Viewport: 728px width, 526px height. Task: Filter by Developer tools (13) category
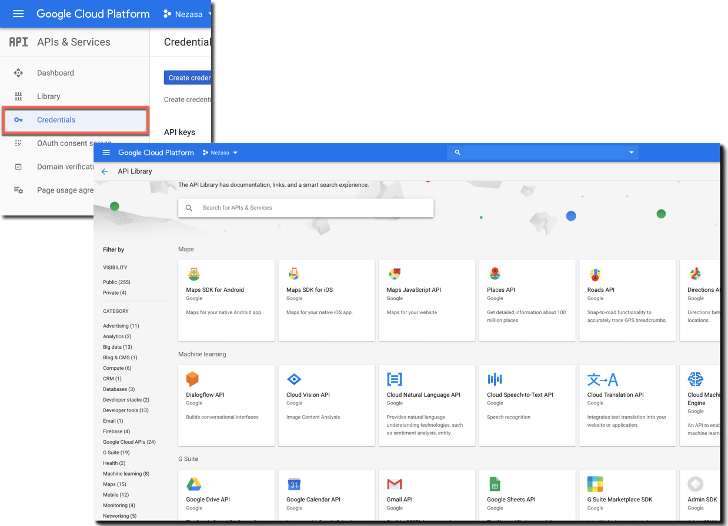(x=126, y=410)
